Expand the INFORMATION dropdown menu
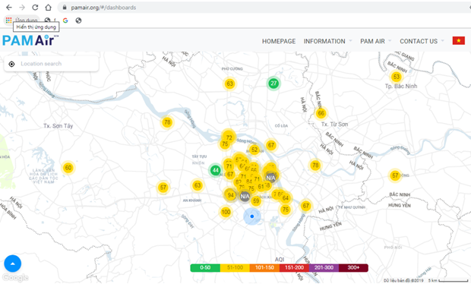Image resolution: width=471 pixels, height=284 pixels. (x=327, y=41)
